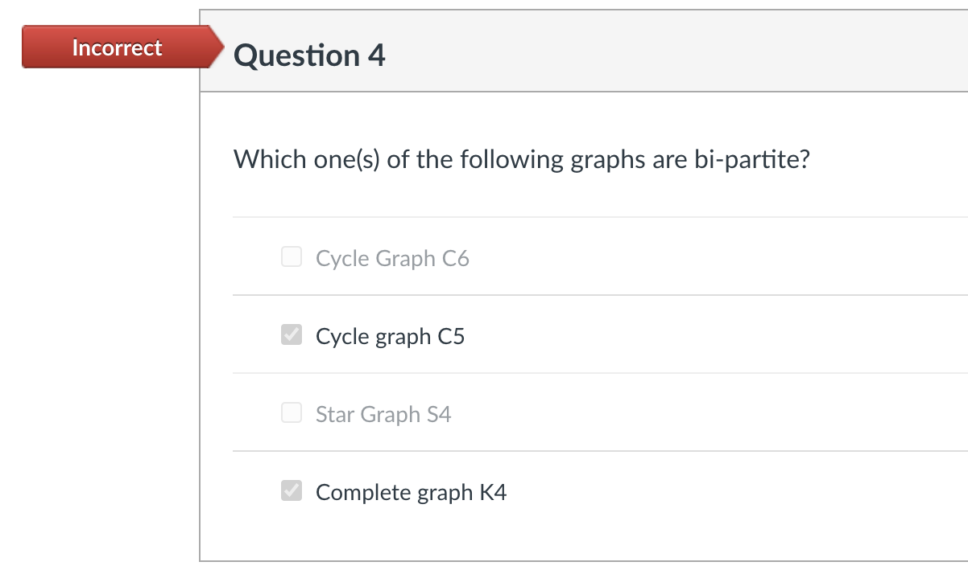
Task: Click the Complete graph K4 answer text
Action: point(411,491)
